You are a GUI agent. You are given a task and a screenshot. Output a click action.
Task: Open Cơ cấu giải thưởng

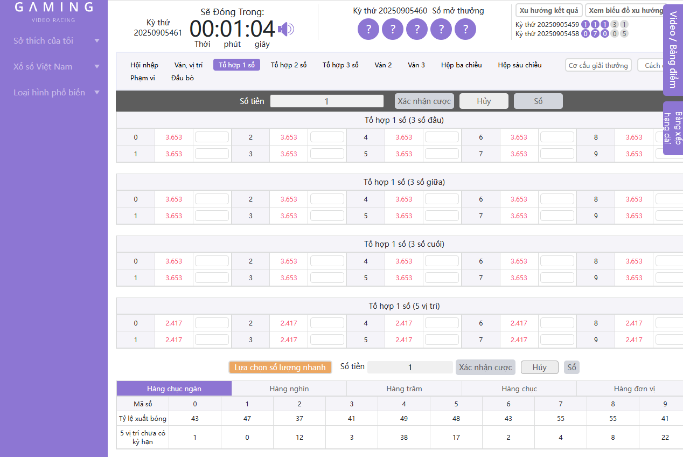598,65
